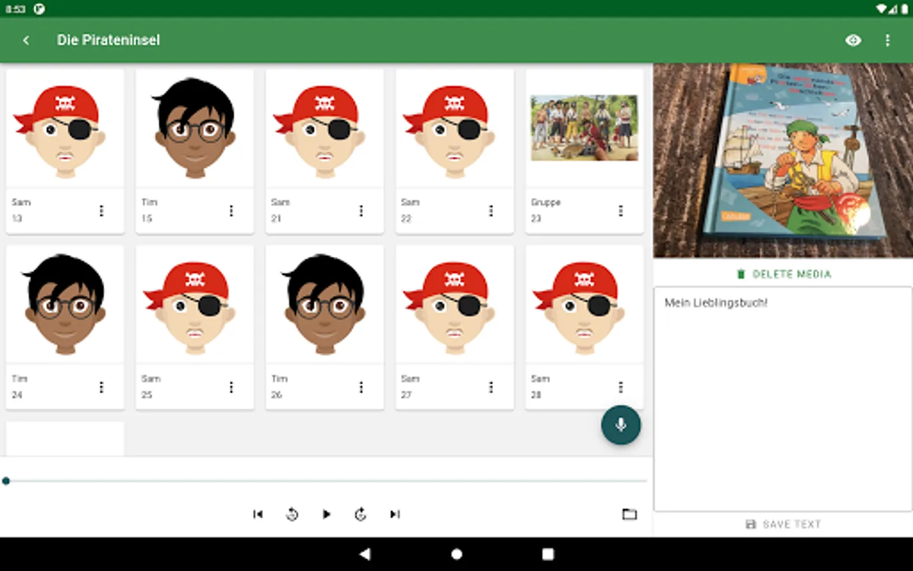This screenshot has width=913, height=571.
Task: Toggle the eye visibility icon in toolbar
Action: pyautogui.click(x=853, y=40)
